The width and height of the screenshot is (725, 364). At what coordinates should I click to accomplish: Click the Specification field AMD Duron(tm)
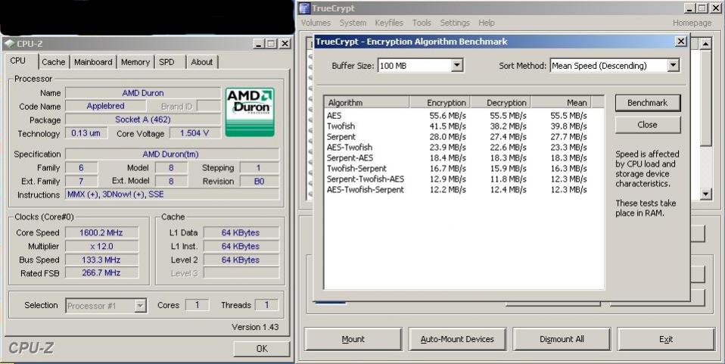click(x=172, y=154)
